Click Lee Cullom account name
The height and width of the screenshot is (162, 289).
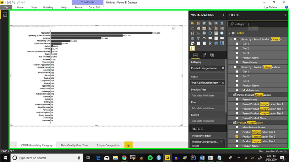coord(271,7)
